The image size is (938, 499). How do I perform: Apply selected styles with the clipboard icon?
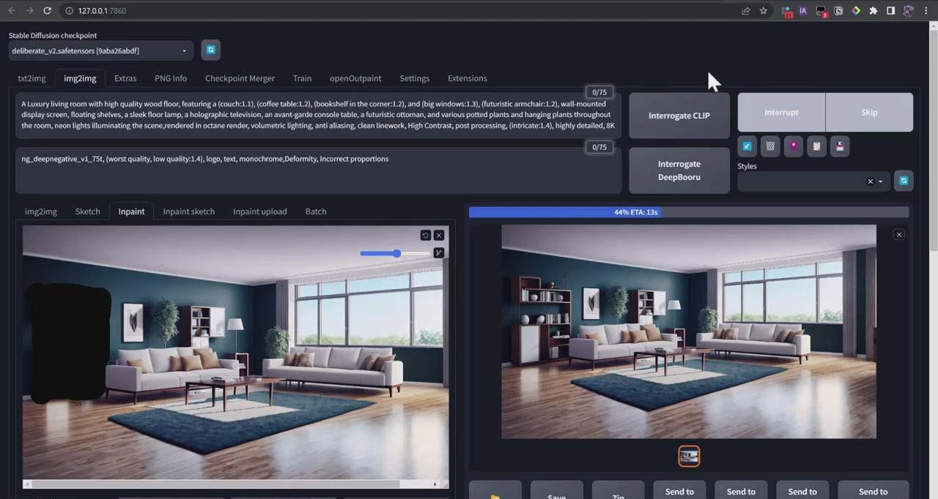pyautogui.click(x=816, y=146)
